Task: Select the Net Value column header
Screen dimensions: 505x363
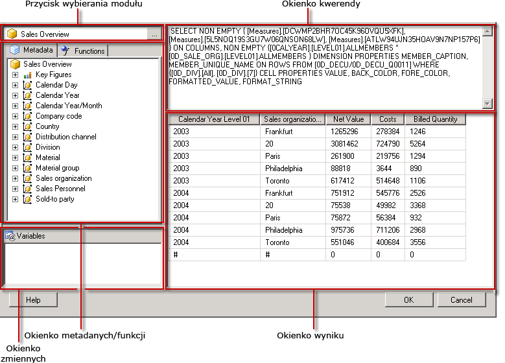Action: coord(348,119)
